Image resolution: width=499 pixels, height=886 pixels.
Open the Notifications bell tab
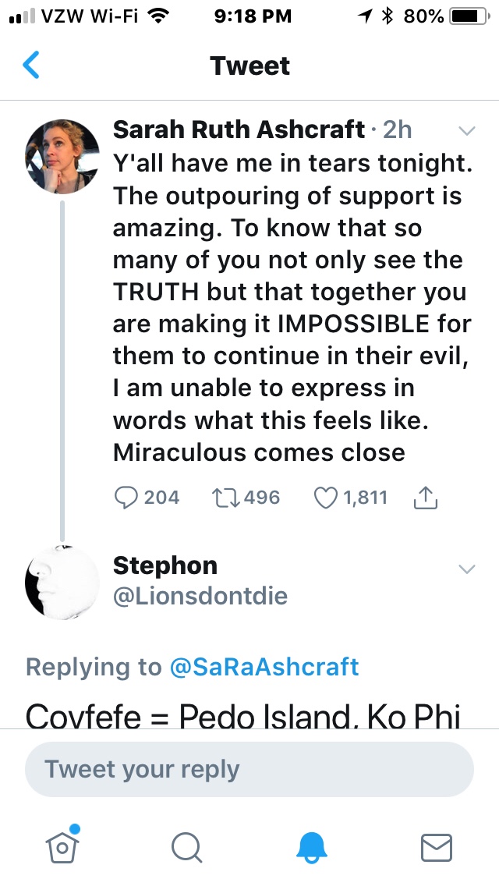pyautogui.click(x=313, y=846)
